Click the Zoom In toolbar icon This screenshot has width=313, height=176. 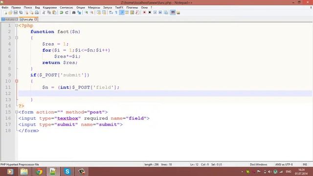tap(86, 13)
